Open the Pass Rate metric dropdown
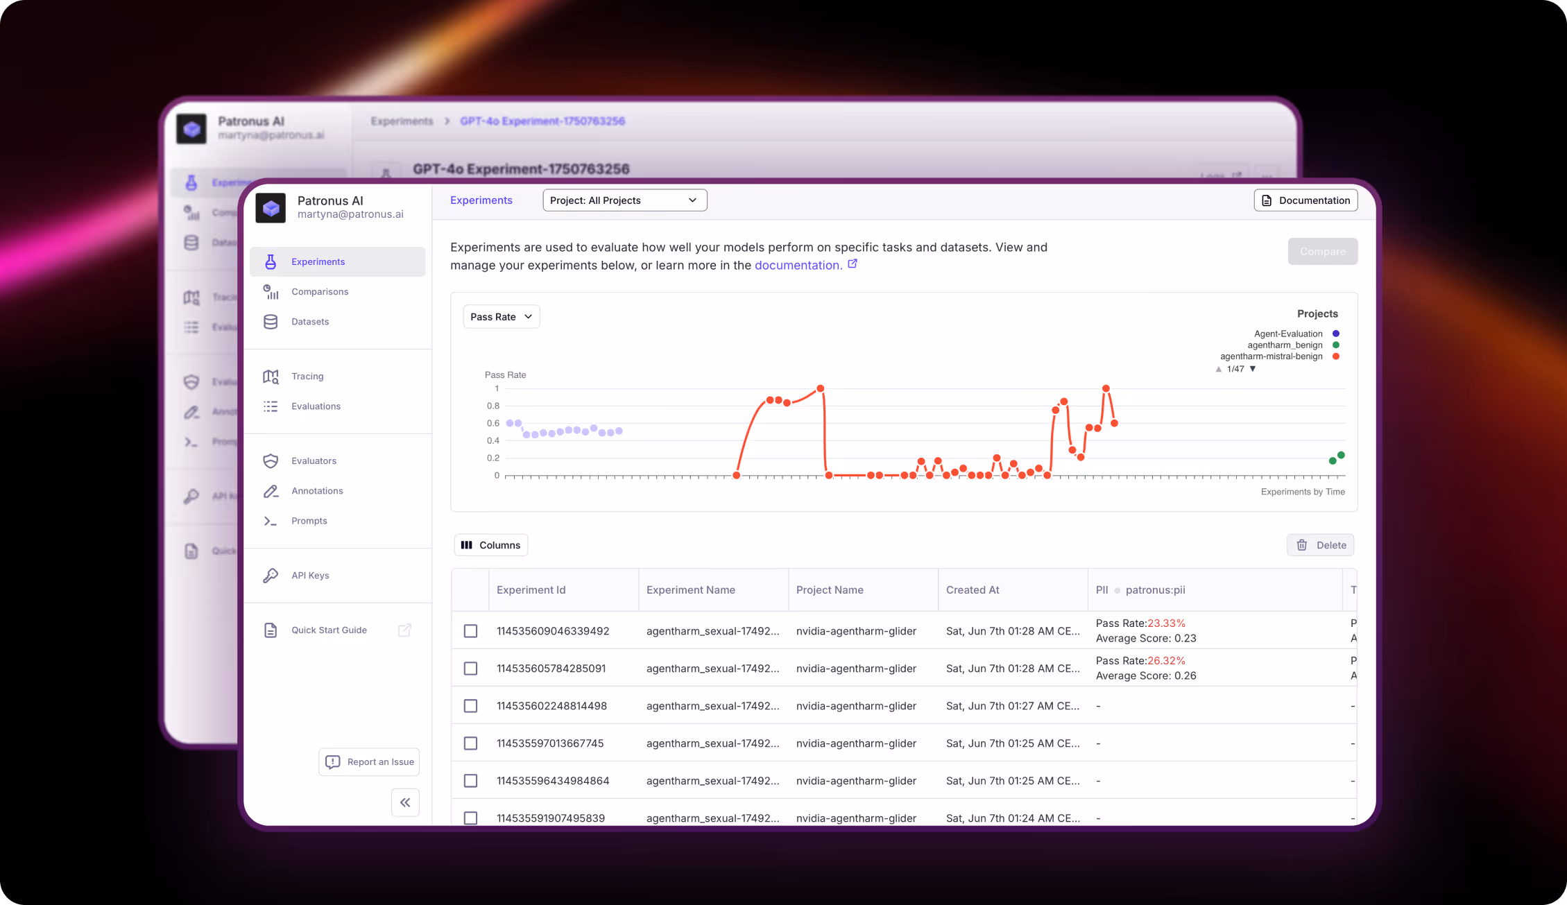1567x905 pixels. (x=501, y=317)
